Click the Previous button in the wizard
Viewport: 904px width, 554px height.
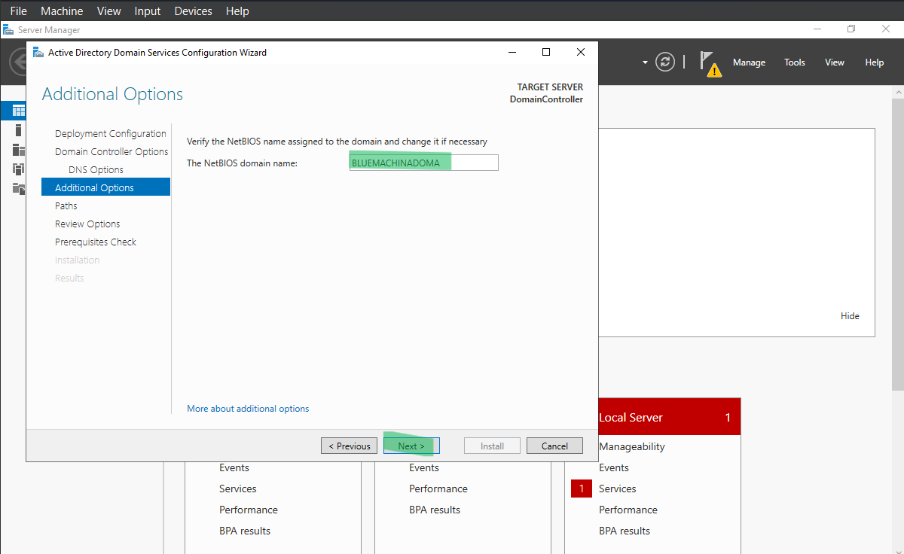(350, 446)
